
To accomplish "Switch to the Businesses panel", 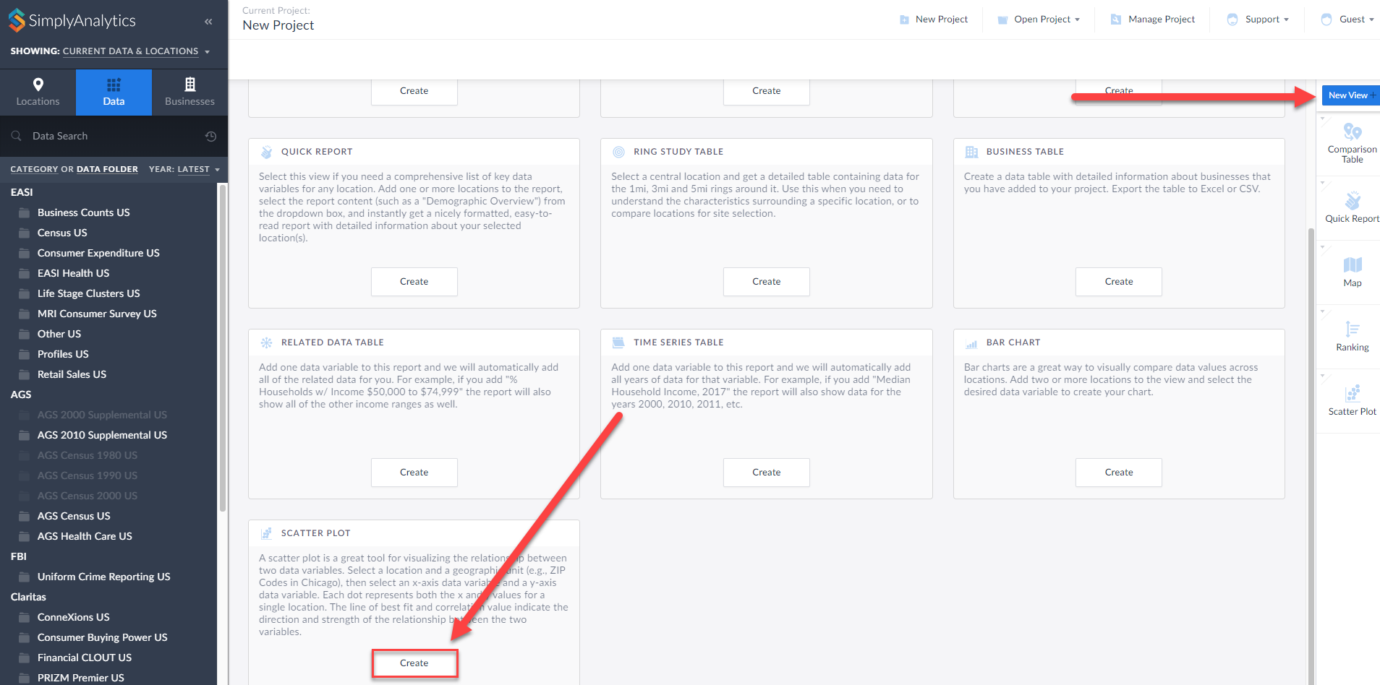I will [189, 92].
